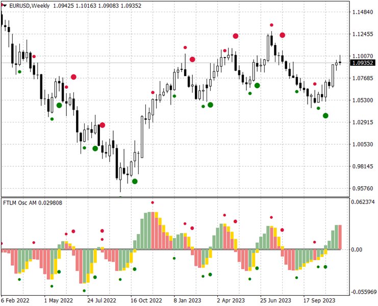
Task: Select the most recent weekly candle on the chart
Action: [x=340, y=62]
